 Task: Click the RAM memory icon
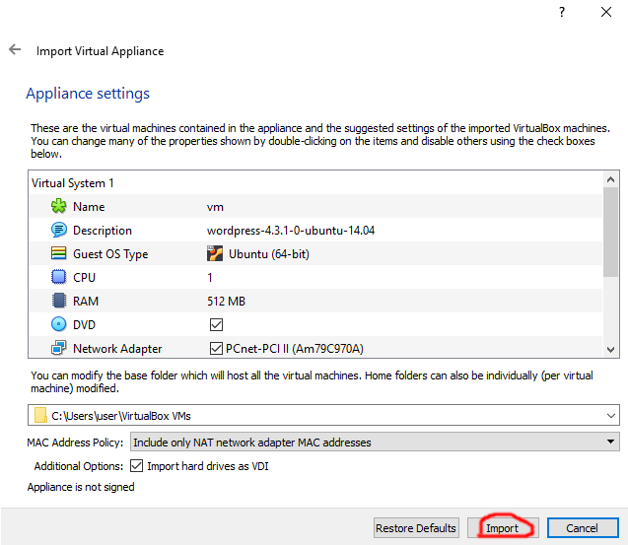tap(59, 301)
